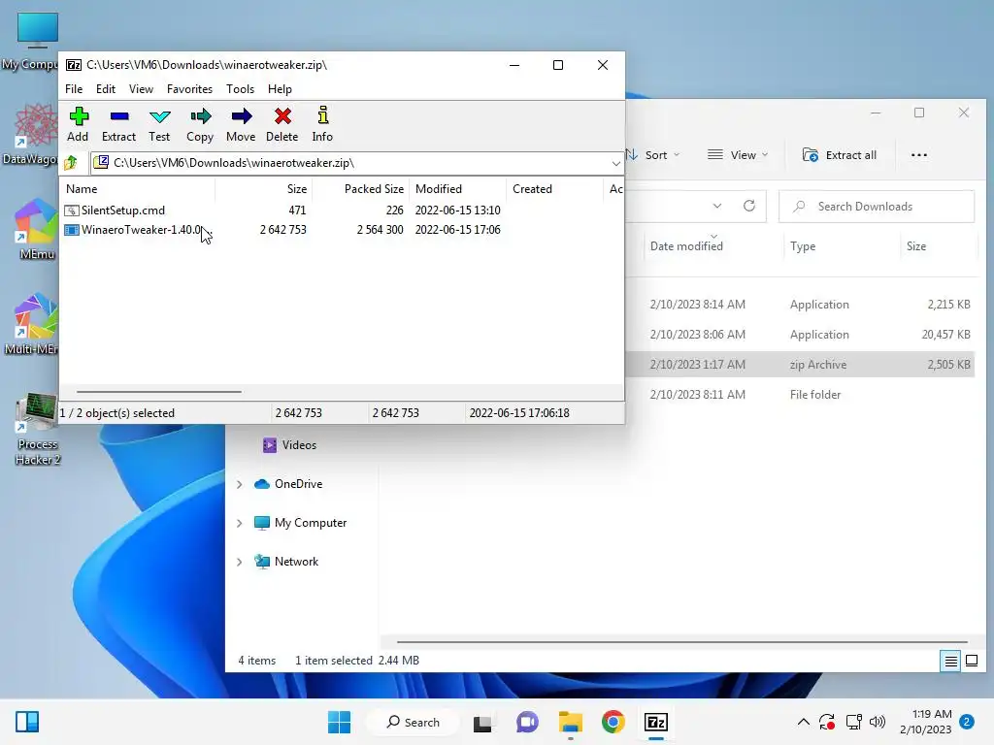Screen dimensions: 994x745
Task: Expand the Network tree node
Action: [240, 562]
